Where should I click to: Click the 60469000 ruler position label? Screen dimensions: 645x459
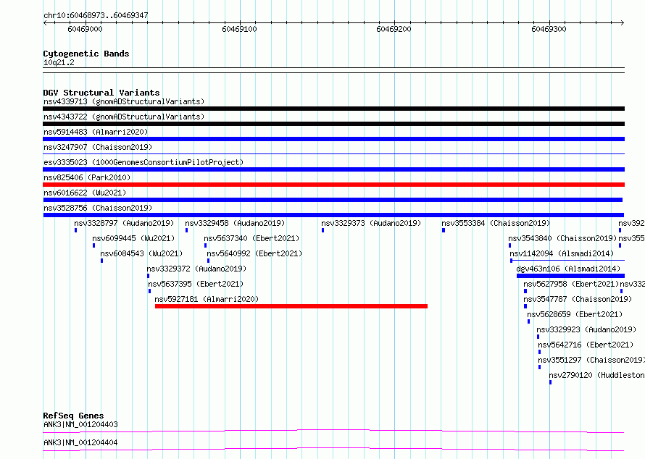[85, 29]
